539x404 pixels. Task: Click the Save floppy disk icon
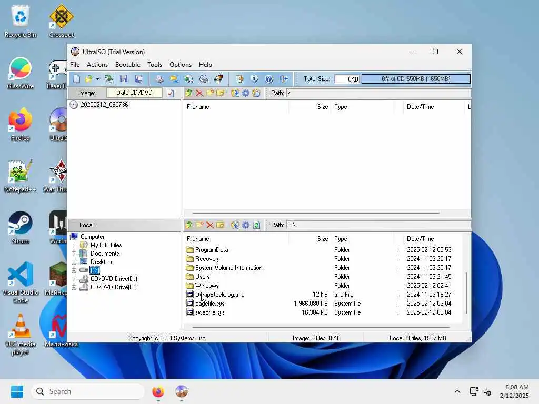[124, 79]
